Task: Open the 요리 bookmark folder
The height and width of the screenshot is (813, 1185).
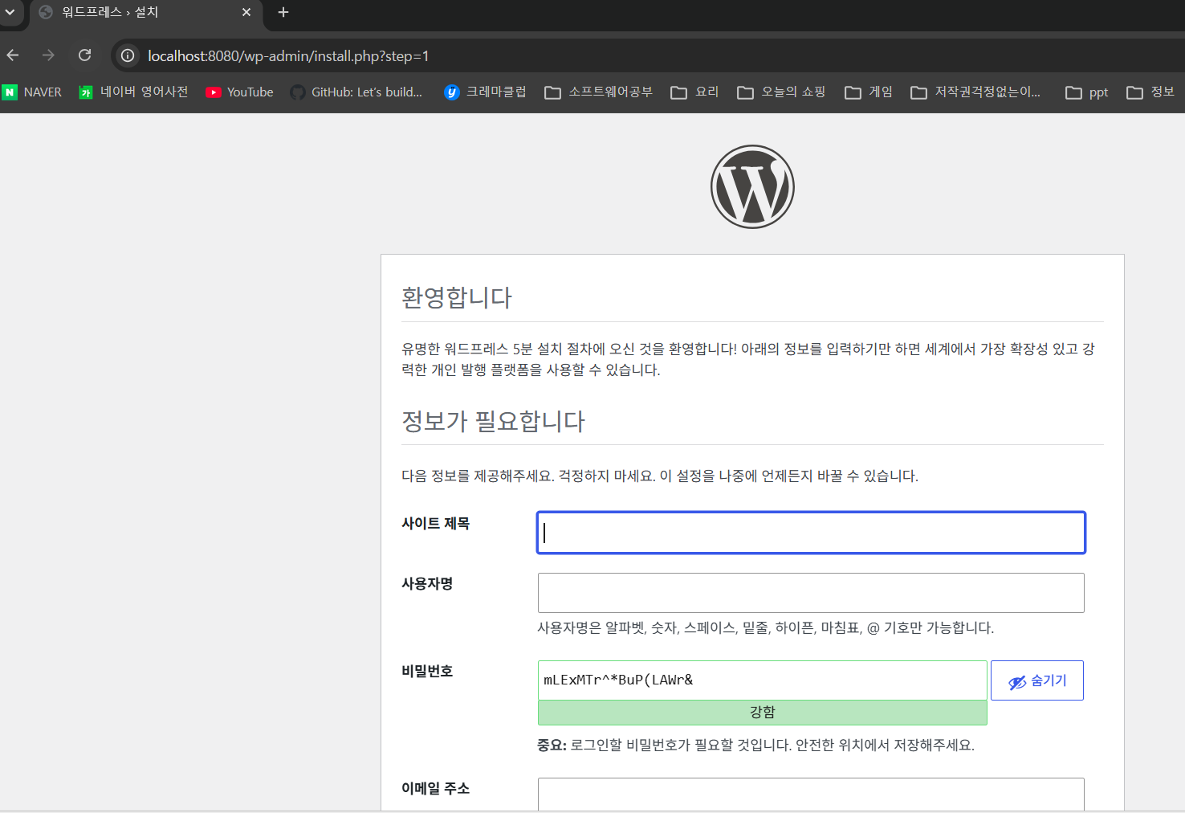Action: (x=694, y=92)
